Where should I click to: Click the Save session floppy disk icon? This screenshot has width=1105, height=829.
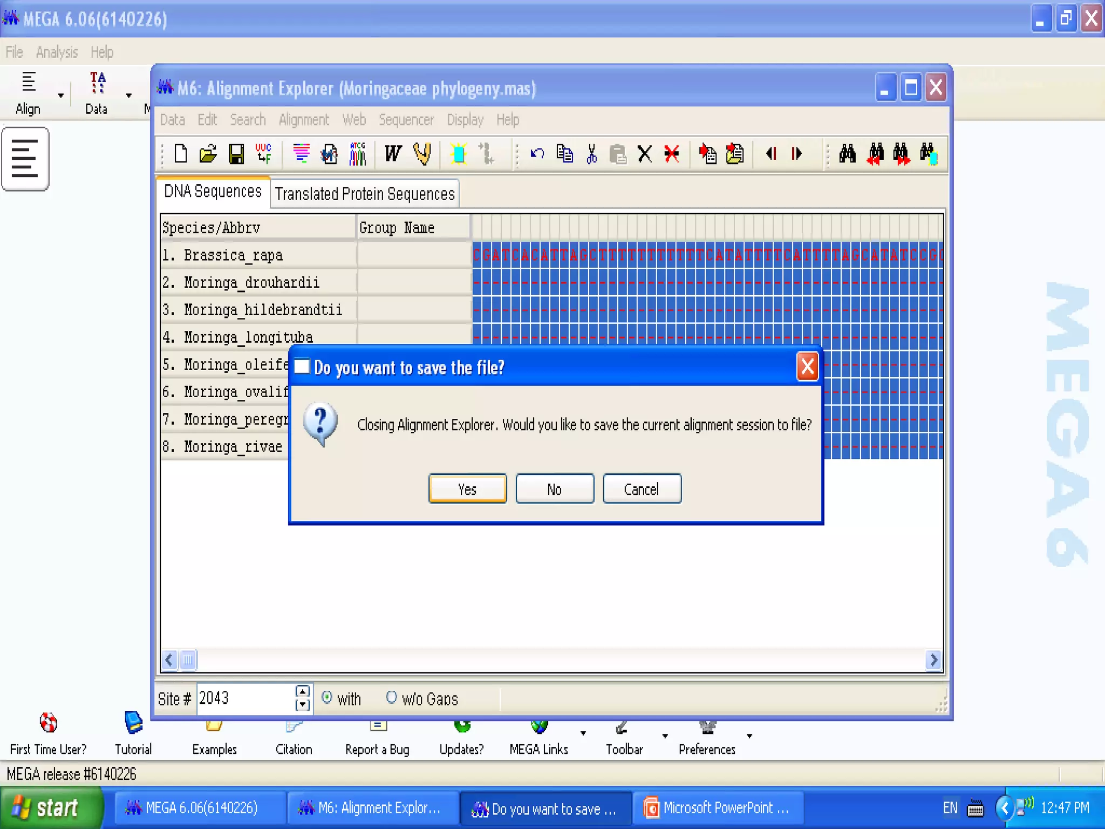click(x=236, y=154)
